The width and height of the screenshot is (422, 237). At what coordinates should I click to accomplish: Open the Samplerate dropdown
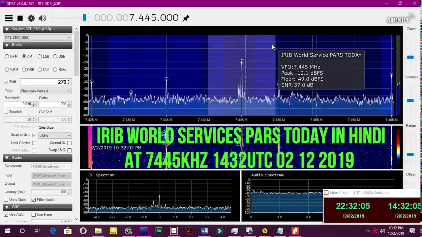click(x=51, y=167)
